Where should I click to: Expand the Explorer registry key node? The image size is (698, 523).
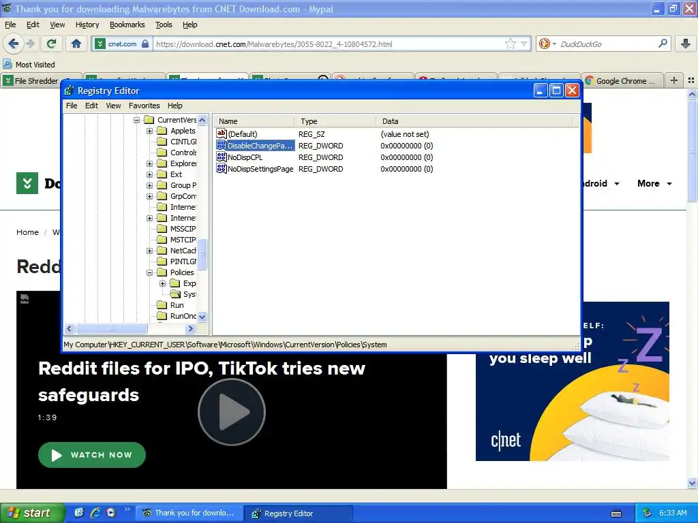(x=149, y=163)
